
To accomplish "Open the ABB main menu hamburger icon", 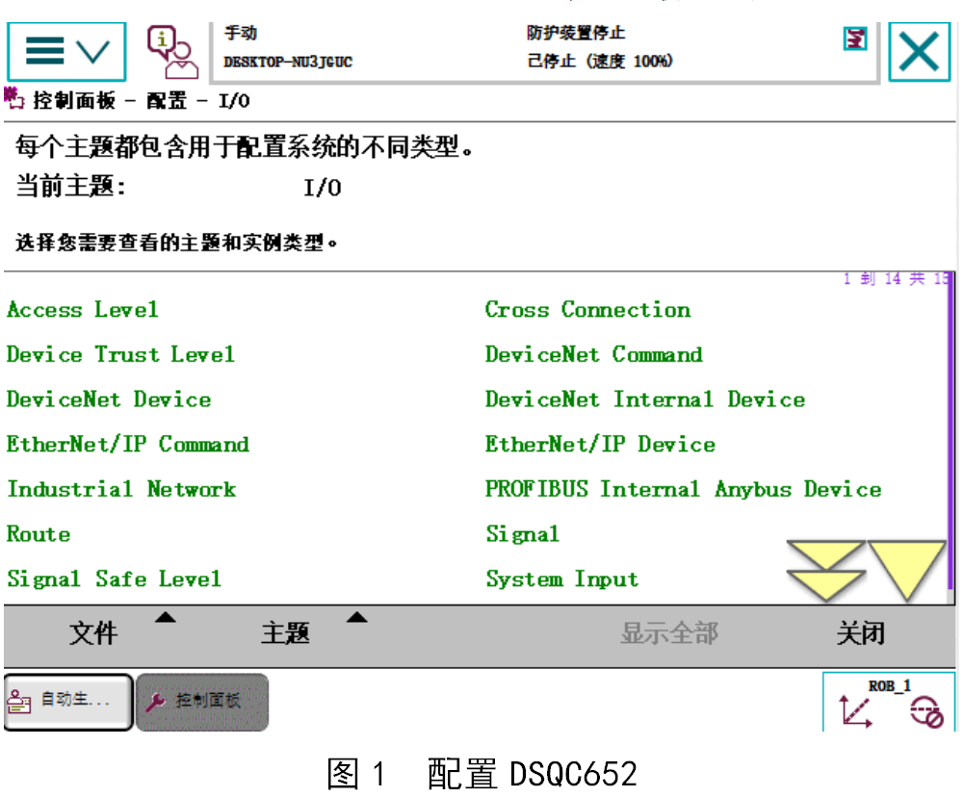I will pyautogui.click(x=43, y=50).
